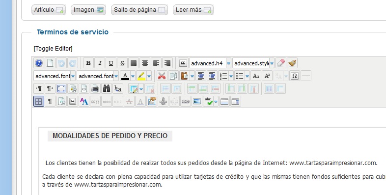Viewport: 386px width, 195px height.
Task: Click the Salto de página button
Action: pos(139,10)
